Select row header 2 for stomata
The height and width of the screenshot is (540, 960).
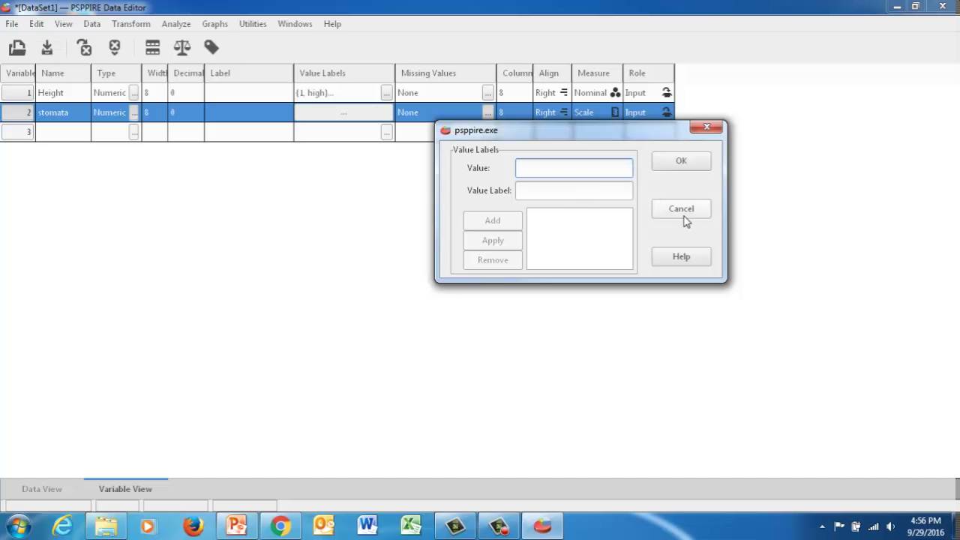(18, 112)
